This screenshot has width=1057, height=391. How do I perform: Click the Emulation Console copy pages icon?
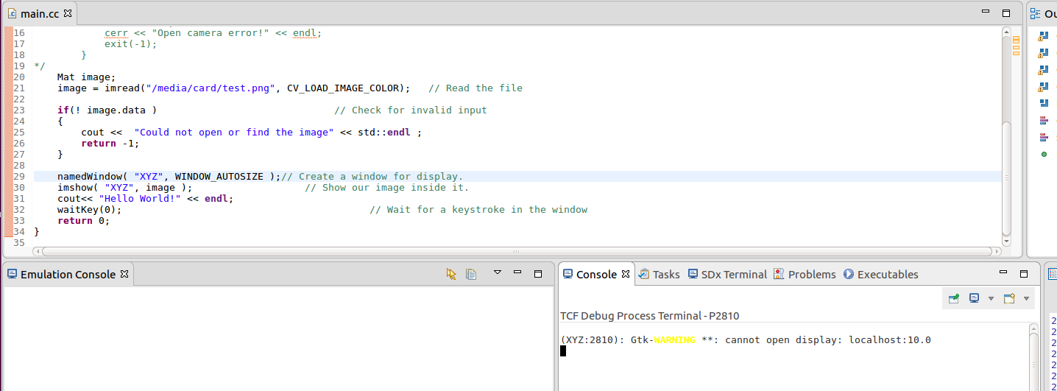pos(471,274)
